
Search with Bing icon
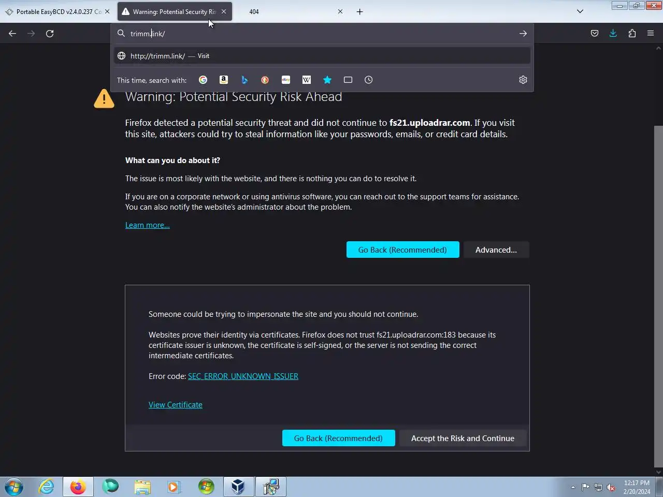(x=244, y=80)
